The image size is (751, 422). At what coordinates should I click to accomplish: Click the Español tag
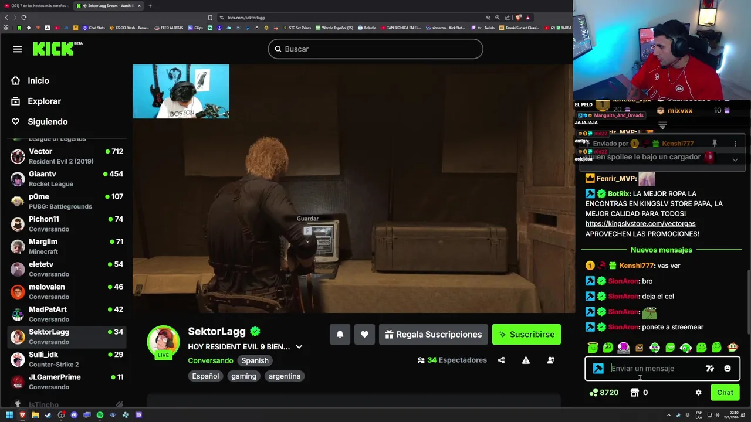tap(205, 376)
